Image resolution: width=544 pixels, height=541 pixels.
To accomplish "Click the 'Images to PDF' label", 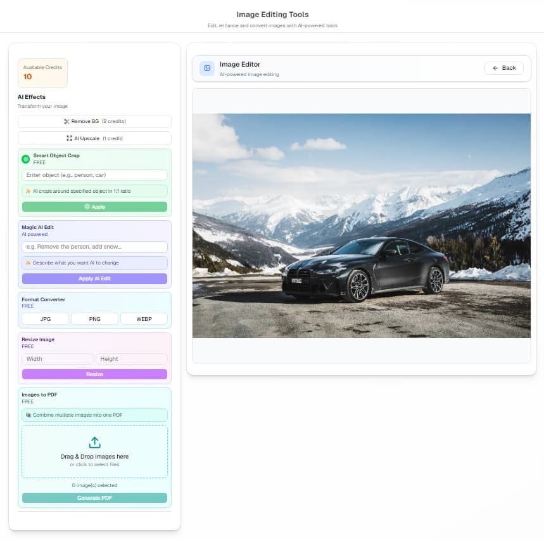I will click(x=39, y=394).
